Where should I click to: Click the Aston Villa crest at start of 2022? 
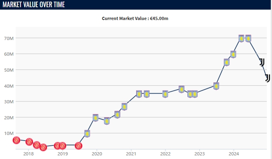(x=165, y=94)
